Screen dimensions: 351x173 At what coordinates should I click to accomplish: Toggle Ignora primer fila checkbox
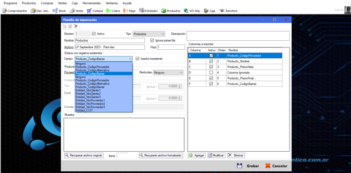click(152, 40)
